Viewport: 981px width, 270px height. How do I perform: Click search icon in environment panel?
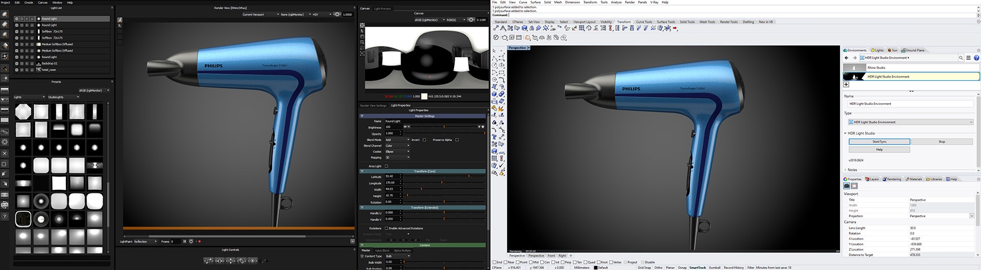pyautogui.click(x=961, y=58)
